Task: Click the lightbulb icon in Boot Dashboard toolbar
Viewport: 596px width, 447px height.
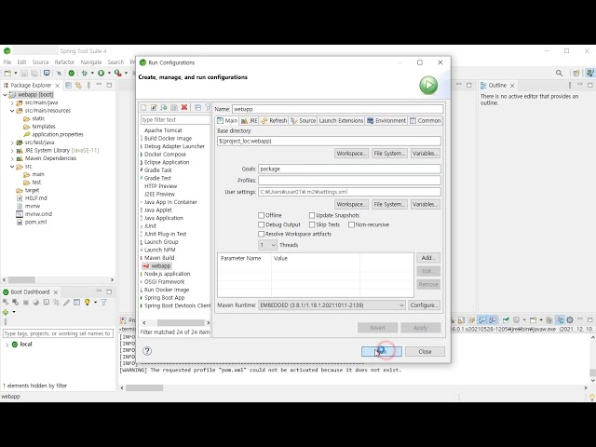Action: tap(87, 302)
